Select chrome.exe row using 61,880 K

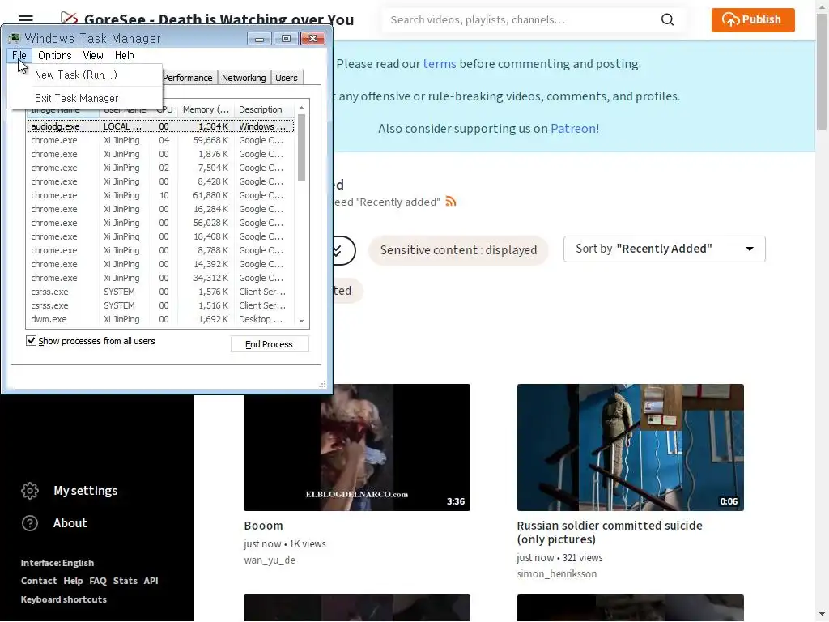[x=160, y=195]
